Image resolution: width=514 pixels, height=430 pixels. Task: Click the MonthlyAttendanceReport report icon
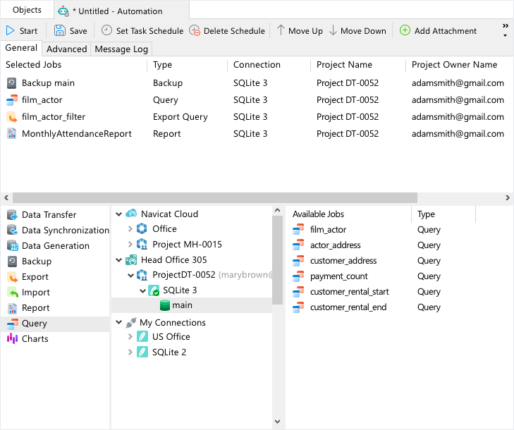[x=11, y=134]
